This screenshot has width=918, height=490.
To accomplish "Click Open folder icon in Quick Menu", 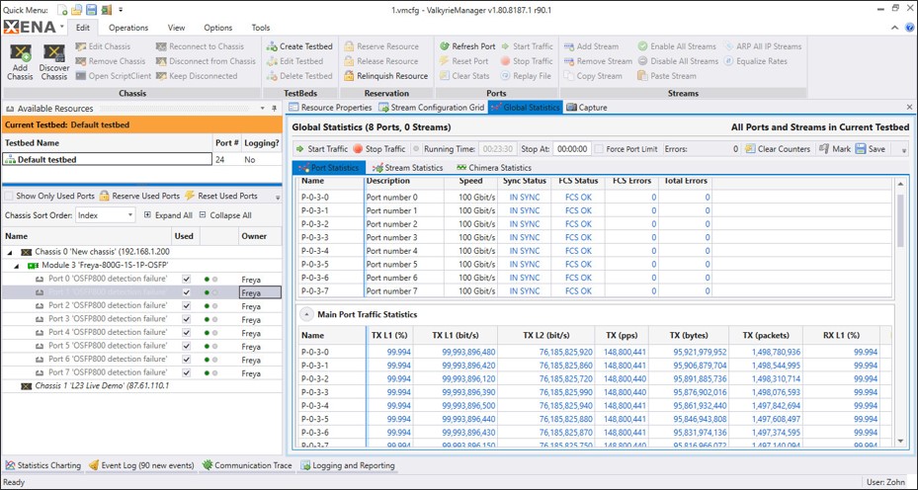I will tap(77, 10).
